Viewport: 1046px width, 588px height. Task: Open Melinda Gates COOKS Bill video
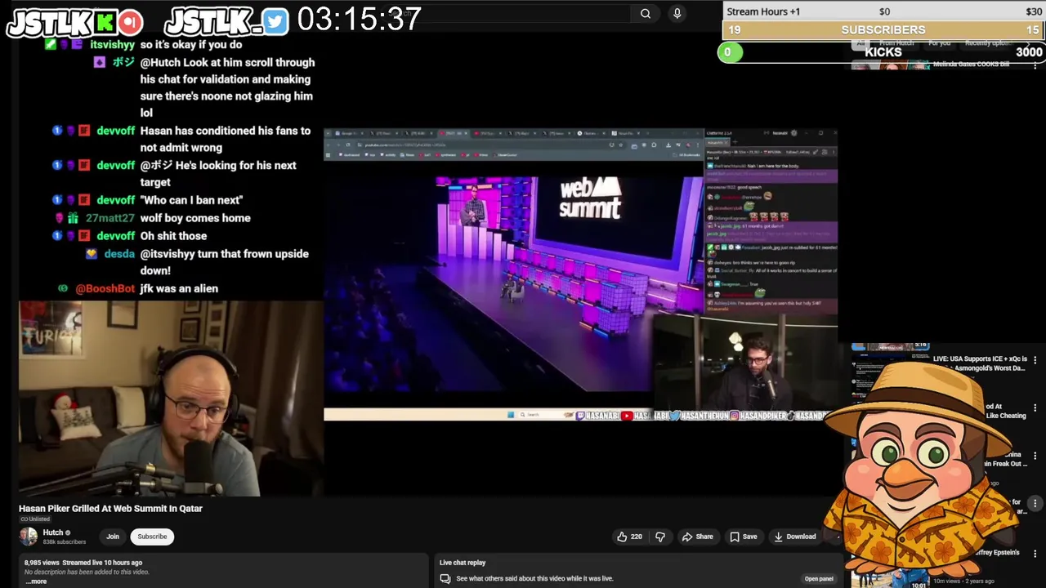pyautogui.click(x=971, y=64)
